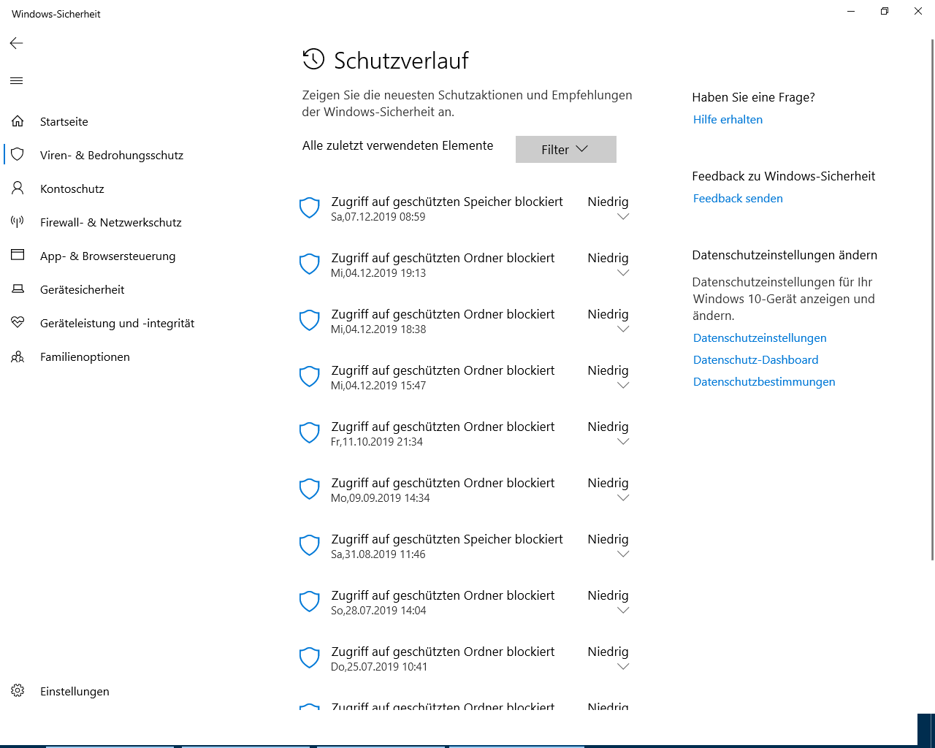Image resolution: width=935 pixels, height=748 pixels.
Task: Open Viren- & Bedrohungsschutz section
Action: (111, 155)
